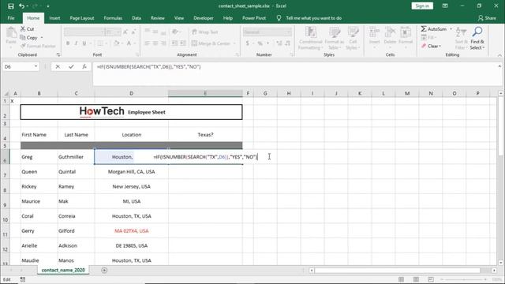Click the Tell me lightbulb icon

[x=279, y=18]
